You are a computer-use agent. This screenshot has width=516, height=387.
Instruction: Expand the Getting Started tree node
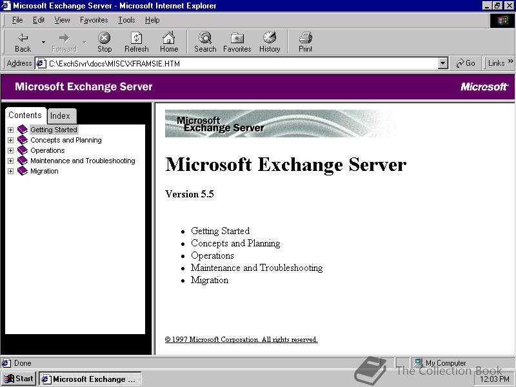click(10, 129)
